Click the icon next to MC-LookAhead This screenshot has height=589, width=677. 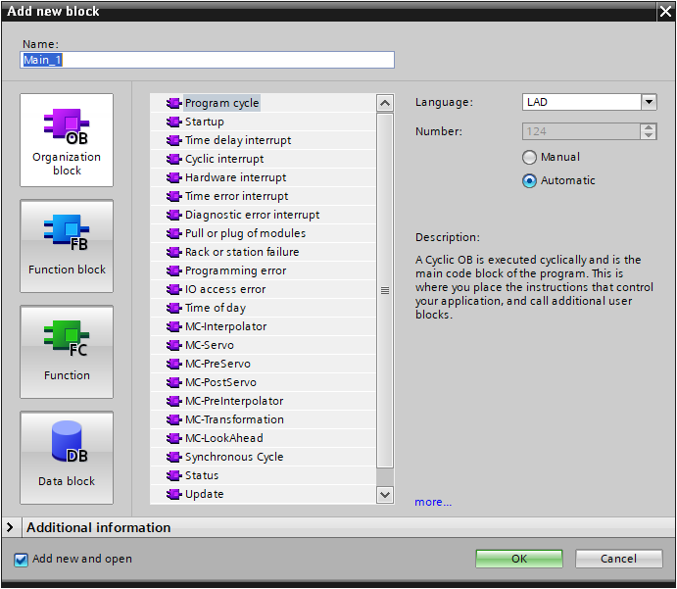pyautogui.click(x=173, y=438)
